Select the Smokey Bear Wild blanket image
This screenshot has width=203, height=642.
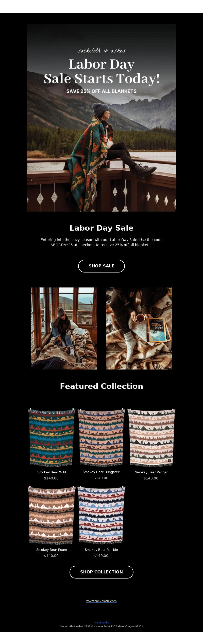click(52, 437)
